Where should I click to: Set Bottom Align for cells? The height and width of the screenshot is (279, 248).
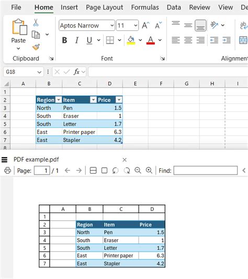pyautogui.click(x=200, y=26)
